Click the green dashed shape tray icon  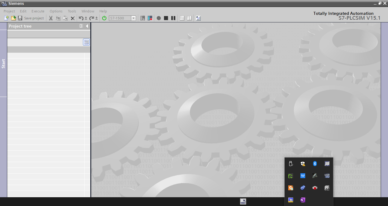click(x=291, y=176)
